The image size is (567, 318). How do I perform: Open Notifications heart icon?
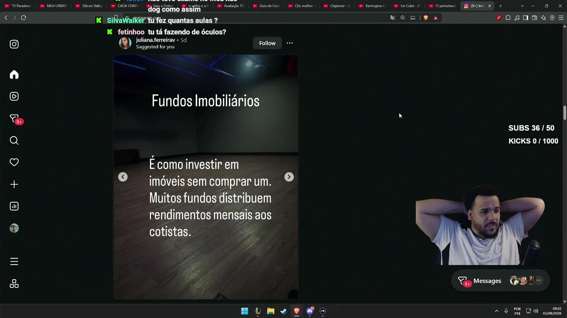14,163
